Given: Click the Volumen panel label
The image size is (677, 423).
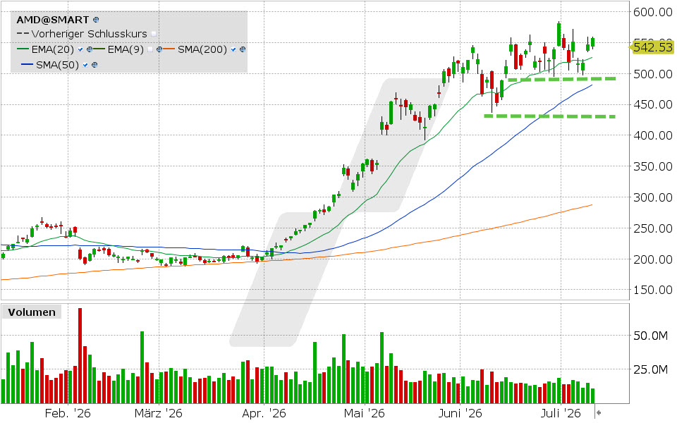Looking at the screenshot, I should pos(32,312).
